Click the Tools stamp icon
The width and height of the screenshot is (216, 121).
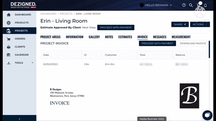click(x=9, y=63)
